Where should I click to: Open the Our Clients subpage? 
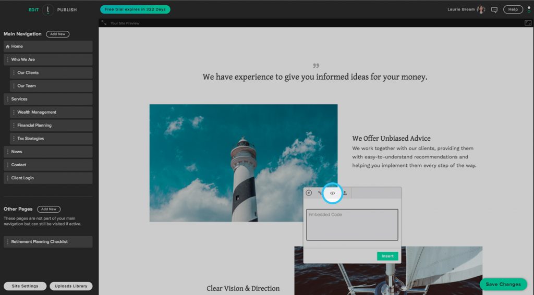[51, 73]
